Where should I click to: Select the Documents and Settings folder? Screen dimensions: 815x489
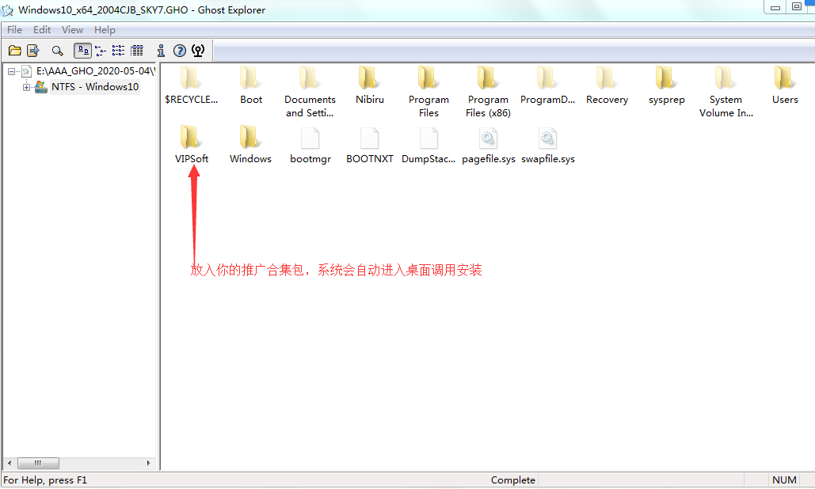click(310, 93)
